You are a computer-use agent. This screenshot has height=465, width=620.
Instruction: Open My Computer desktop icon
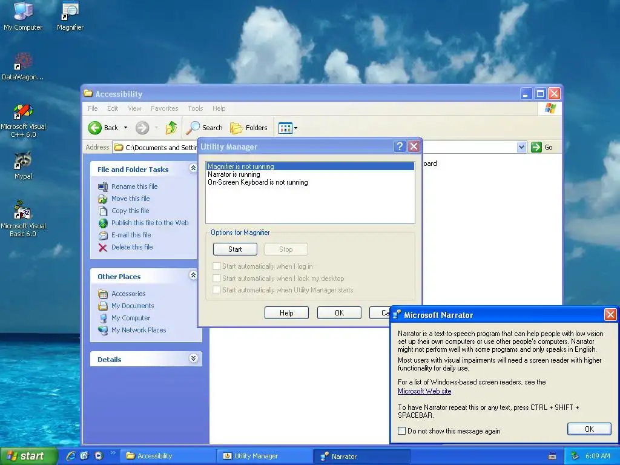pos(23,16)
